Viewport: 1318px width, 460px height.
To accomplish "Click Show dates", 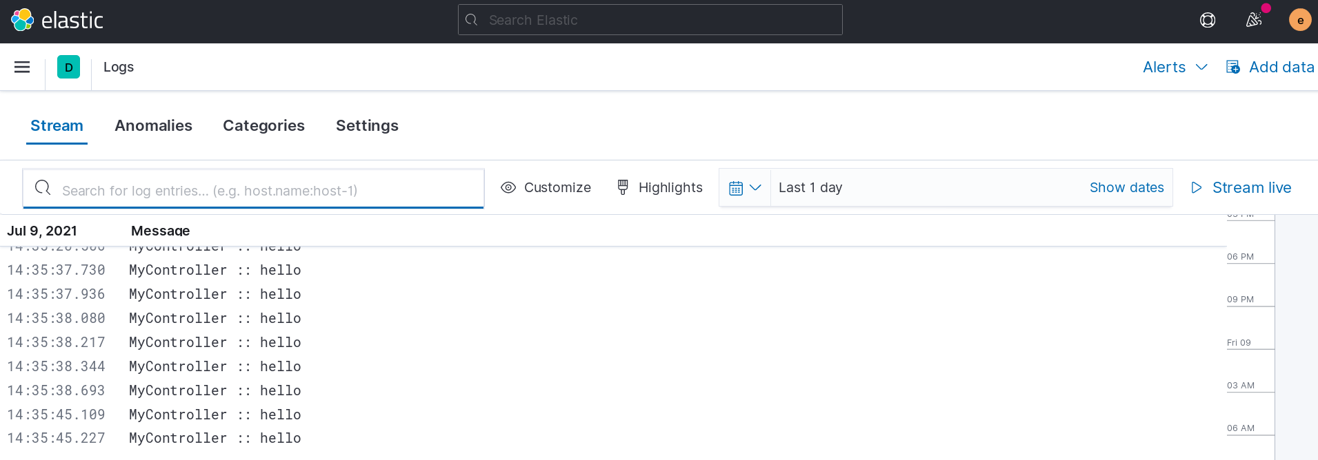I will (x=1126, y=187).
